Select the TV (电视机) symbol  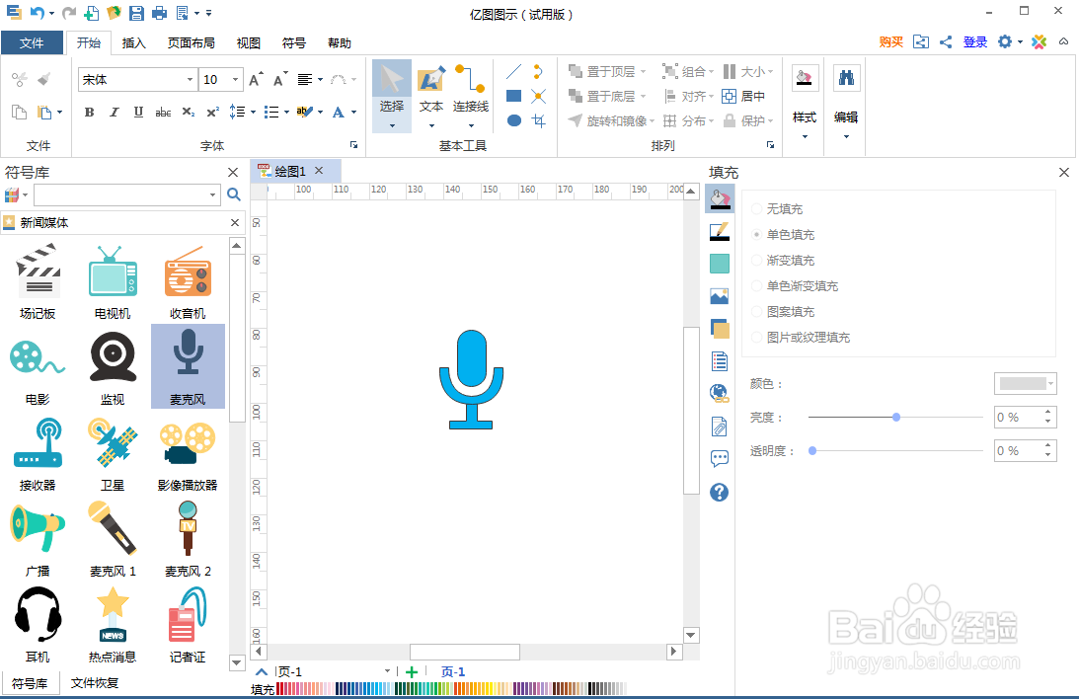(113, 282)
